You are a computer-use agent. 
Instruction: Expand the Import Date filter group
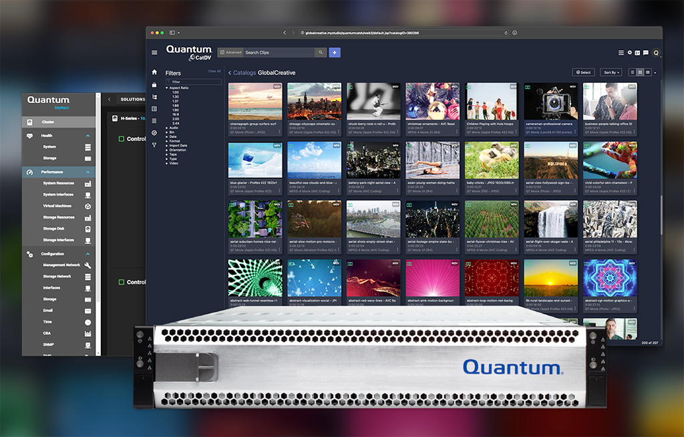[166, 146]
